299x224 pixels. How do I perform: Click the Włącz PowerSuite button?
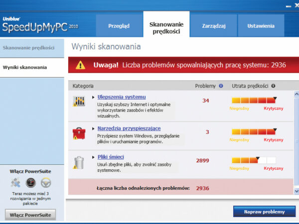point(31,215)
